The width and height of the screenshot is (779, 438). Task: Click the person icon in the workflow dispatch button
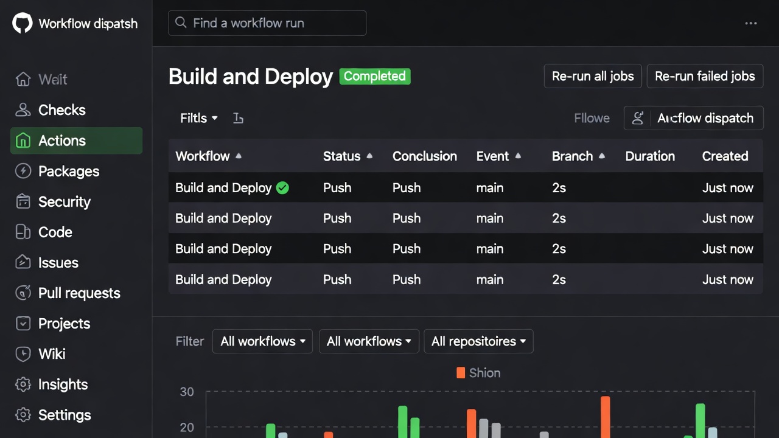click(637, 118)
